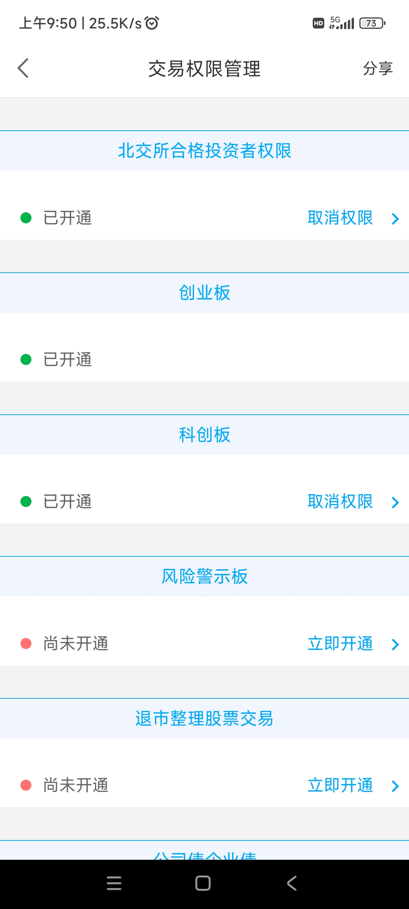Tap the battery indicator icon

pyautogui.click(x=372, y=23)
